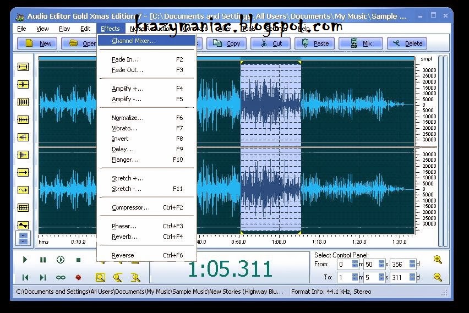Viewport: 469px width, 313px height.
Task: Click the sidebar icon with short vertical bars
Action: coord(23,119)
